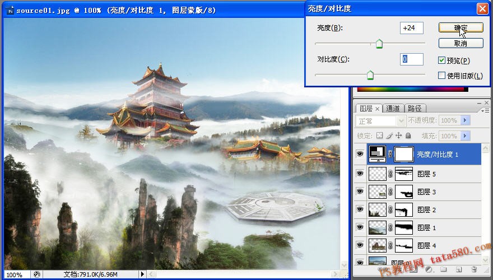Hide 图层 4 via eye icon
The height and width of the screenshot is (280, 493).
point(360,245)
